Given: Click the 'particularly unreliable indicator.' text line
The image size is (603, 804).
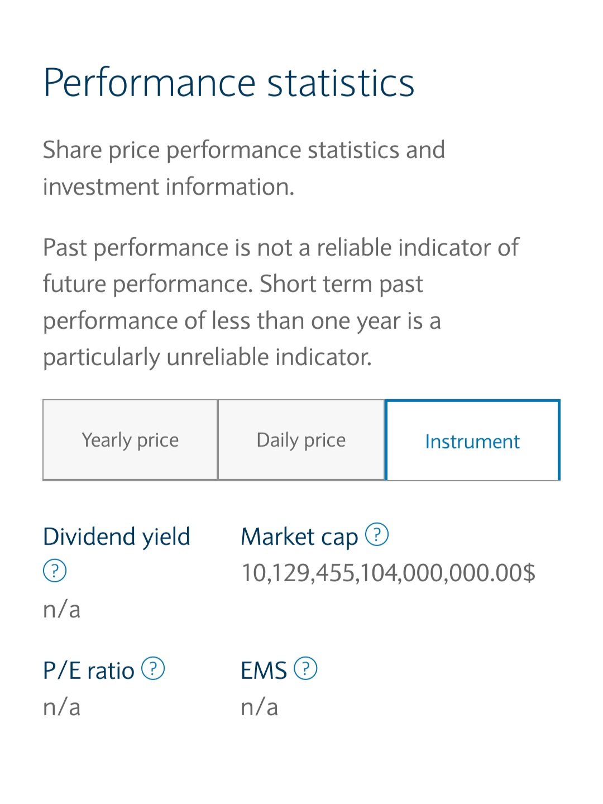Looking at the screenshot, I should coord(207,357).
